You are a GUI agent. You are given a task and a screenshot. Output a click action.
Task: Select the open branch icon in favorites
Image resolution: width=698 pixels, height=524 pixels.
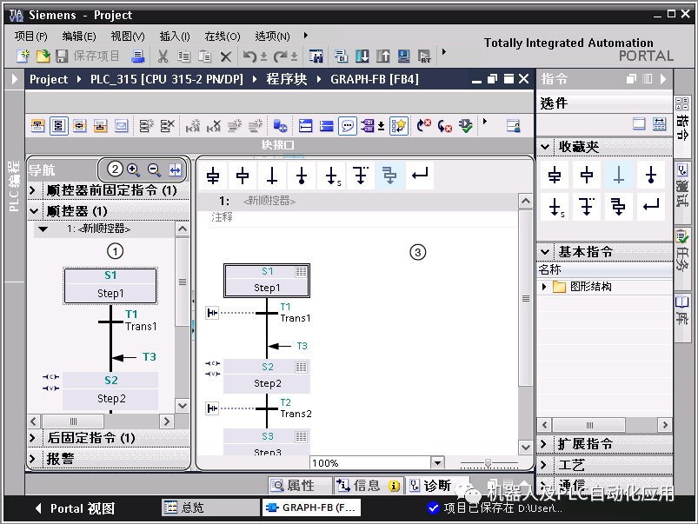pyautogui.click(x=587, y=207)
